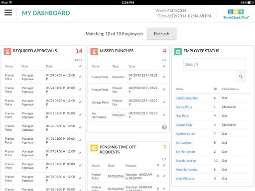The height and width of the screenshot is (191, 255).
Task: Deny the 05/04/2016 vacation request
Action: coord(158,189)
